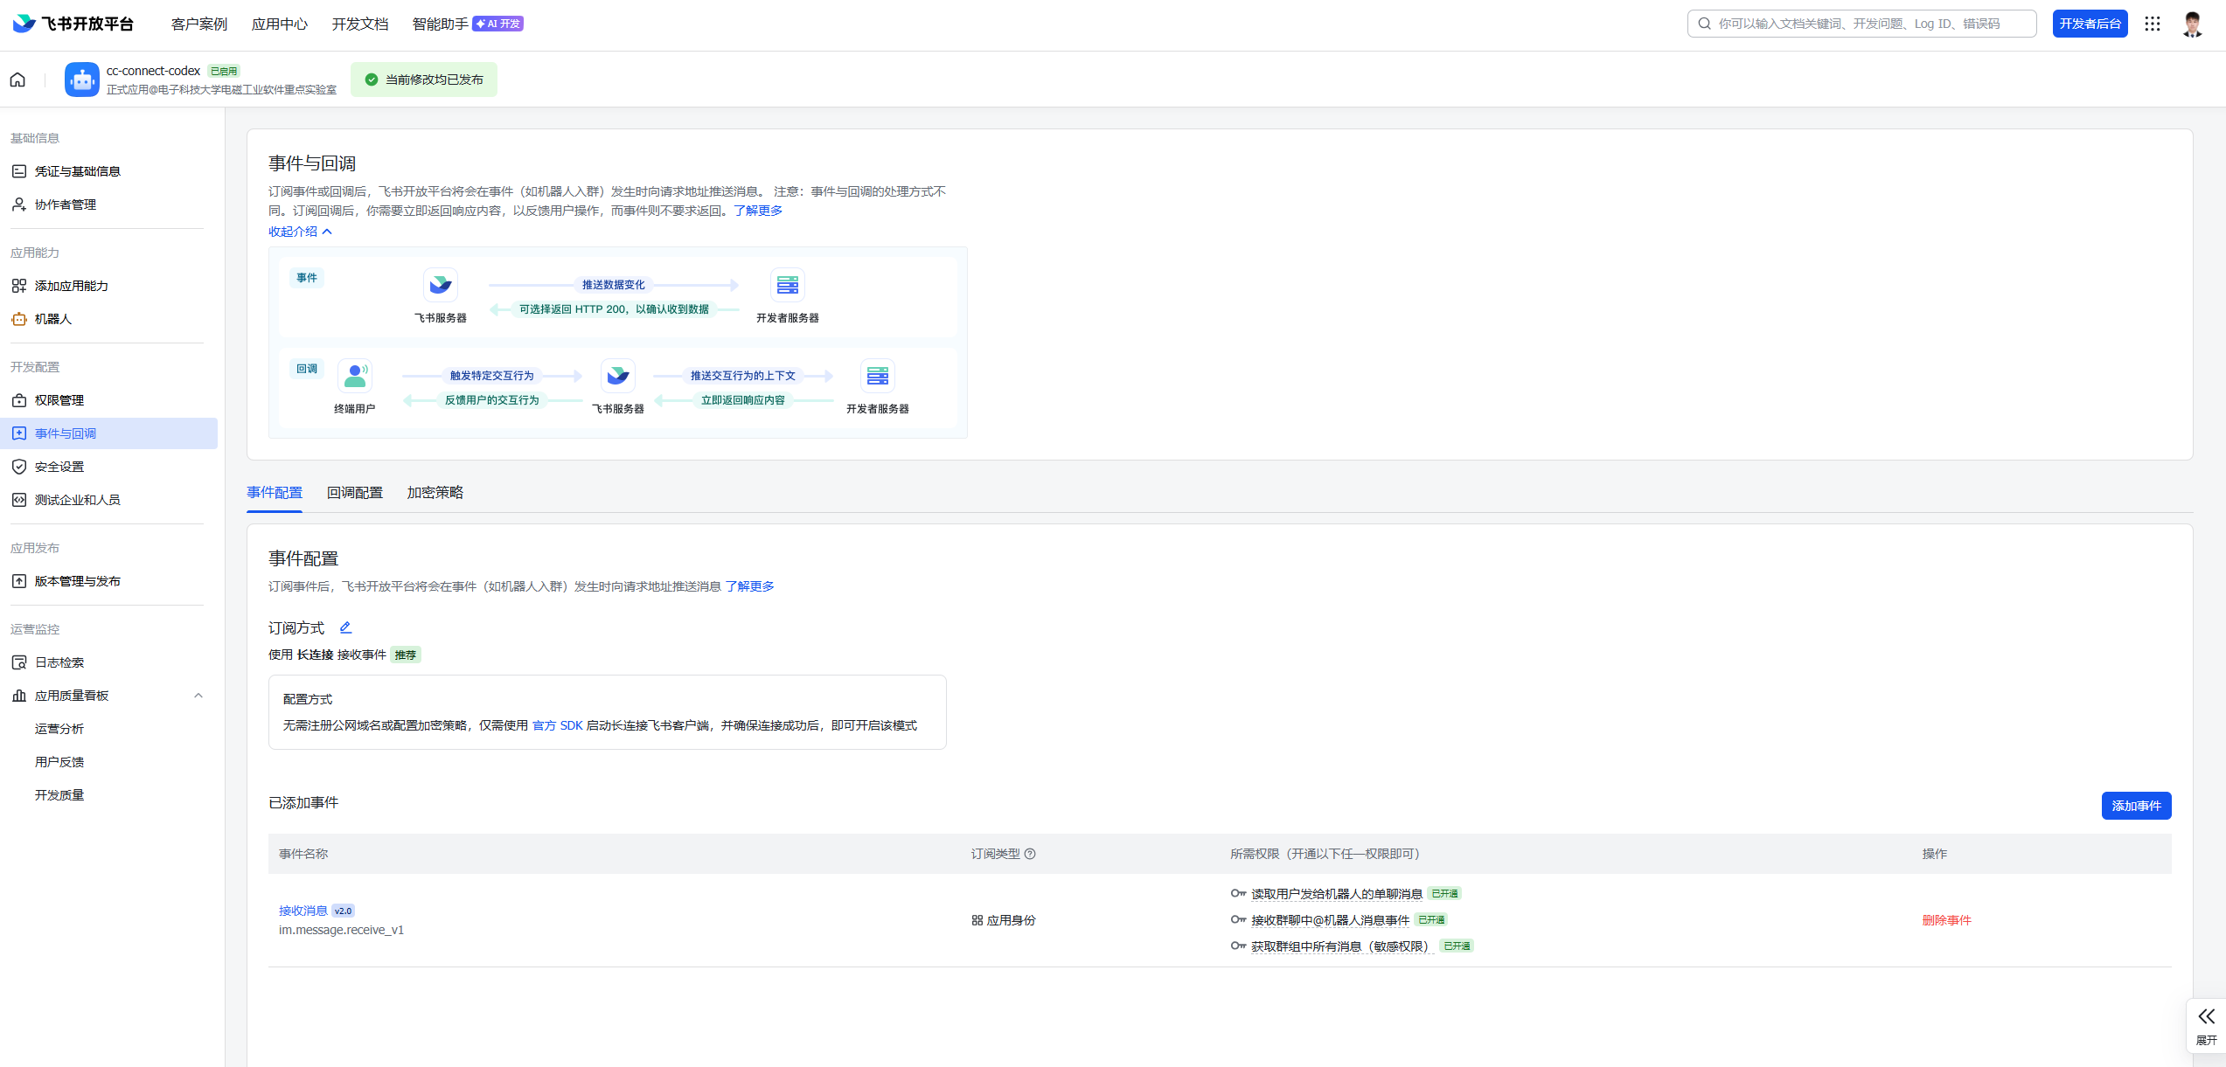Image resolution: width=2226 pixels, height=1067 pixels.
Task: Open 机器人 in the sidebar
Action: click(x=53, y=319)
